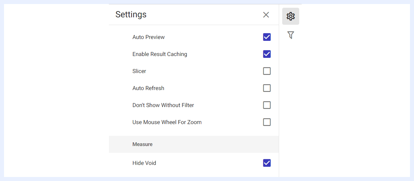Select the Don't Show Without Filter label
Screen dimensions: 414x181
point(163,105)
